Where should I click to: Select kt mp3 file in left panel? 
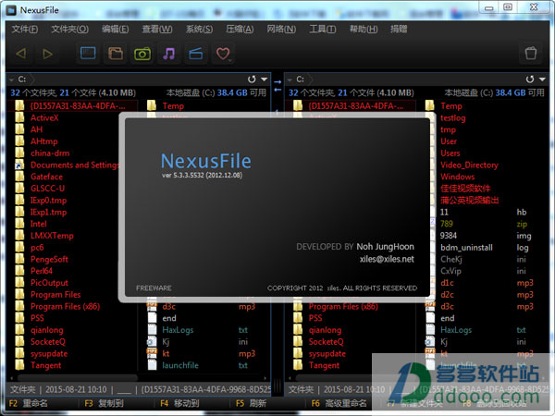(x=166, y=353)
